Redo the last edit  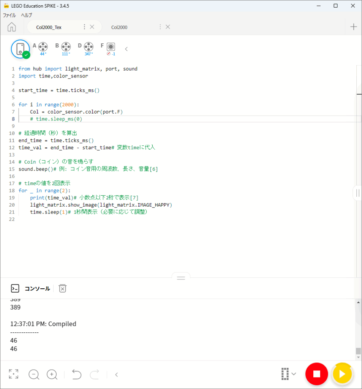click(x=95, y=374)
